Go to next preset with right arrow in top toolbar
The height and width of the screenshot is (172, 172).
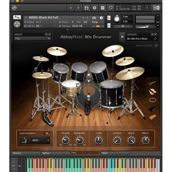79,8
